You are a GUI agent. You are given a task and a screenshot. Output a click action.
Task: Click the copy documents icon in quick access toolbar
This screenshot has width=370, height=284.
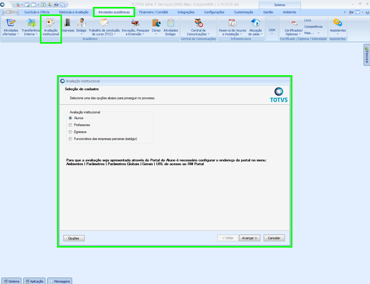pyautogui.click(x=62, y=5)
